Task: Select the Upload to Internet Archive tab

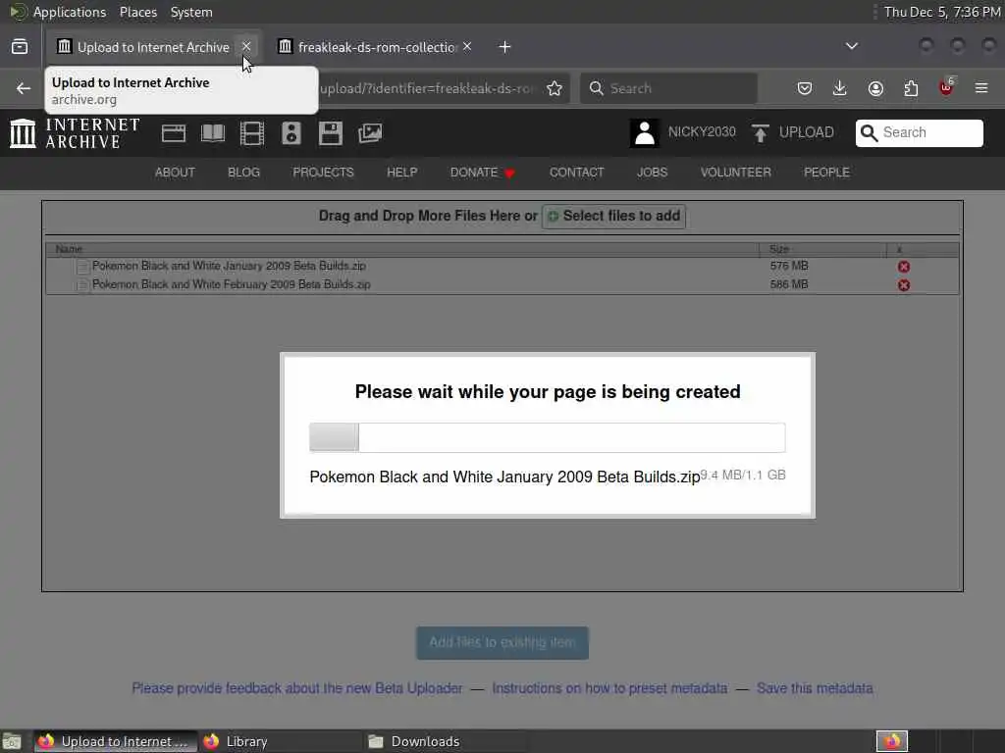Action: click(x=154, y=47)
